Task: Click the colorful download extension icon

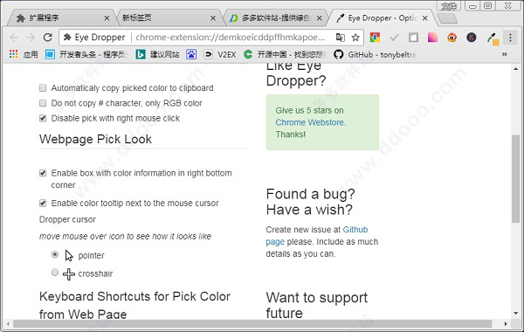Action: [x=375, y=37]
